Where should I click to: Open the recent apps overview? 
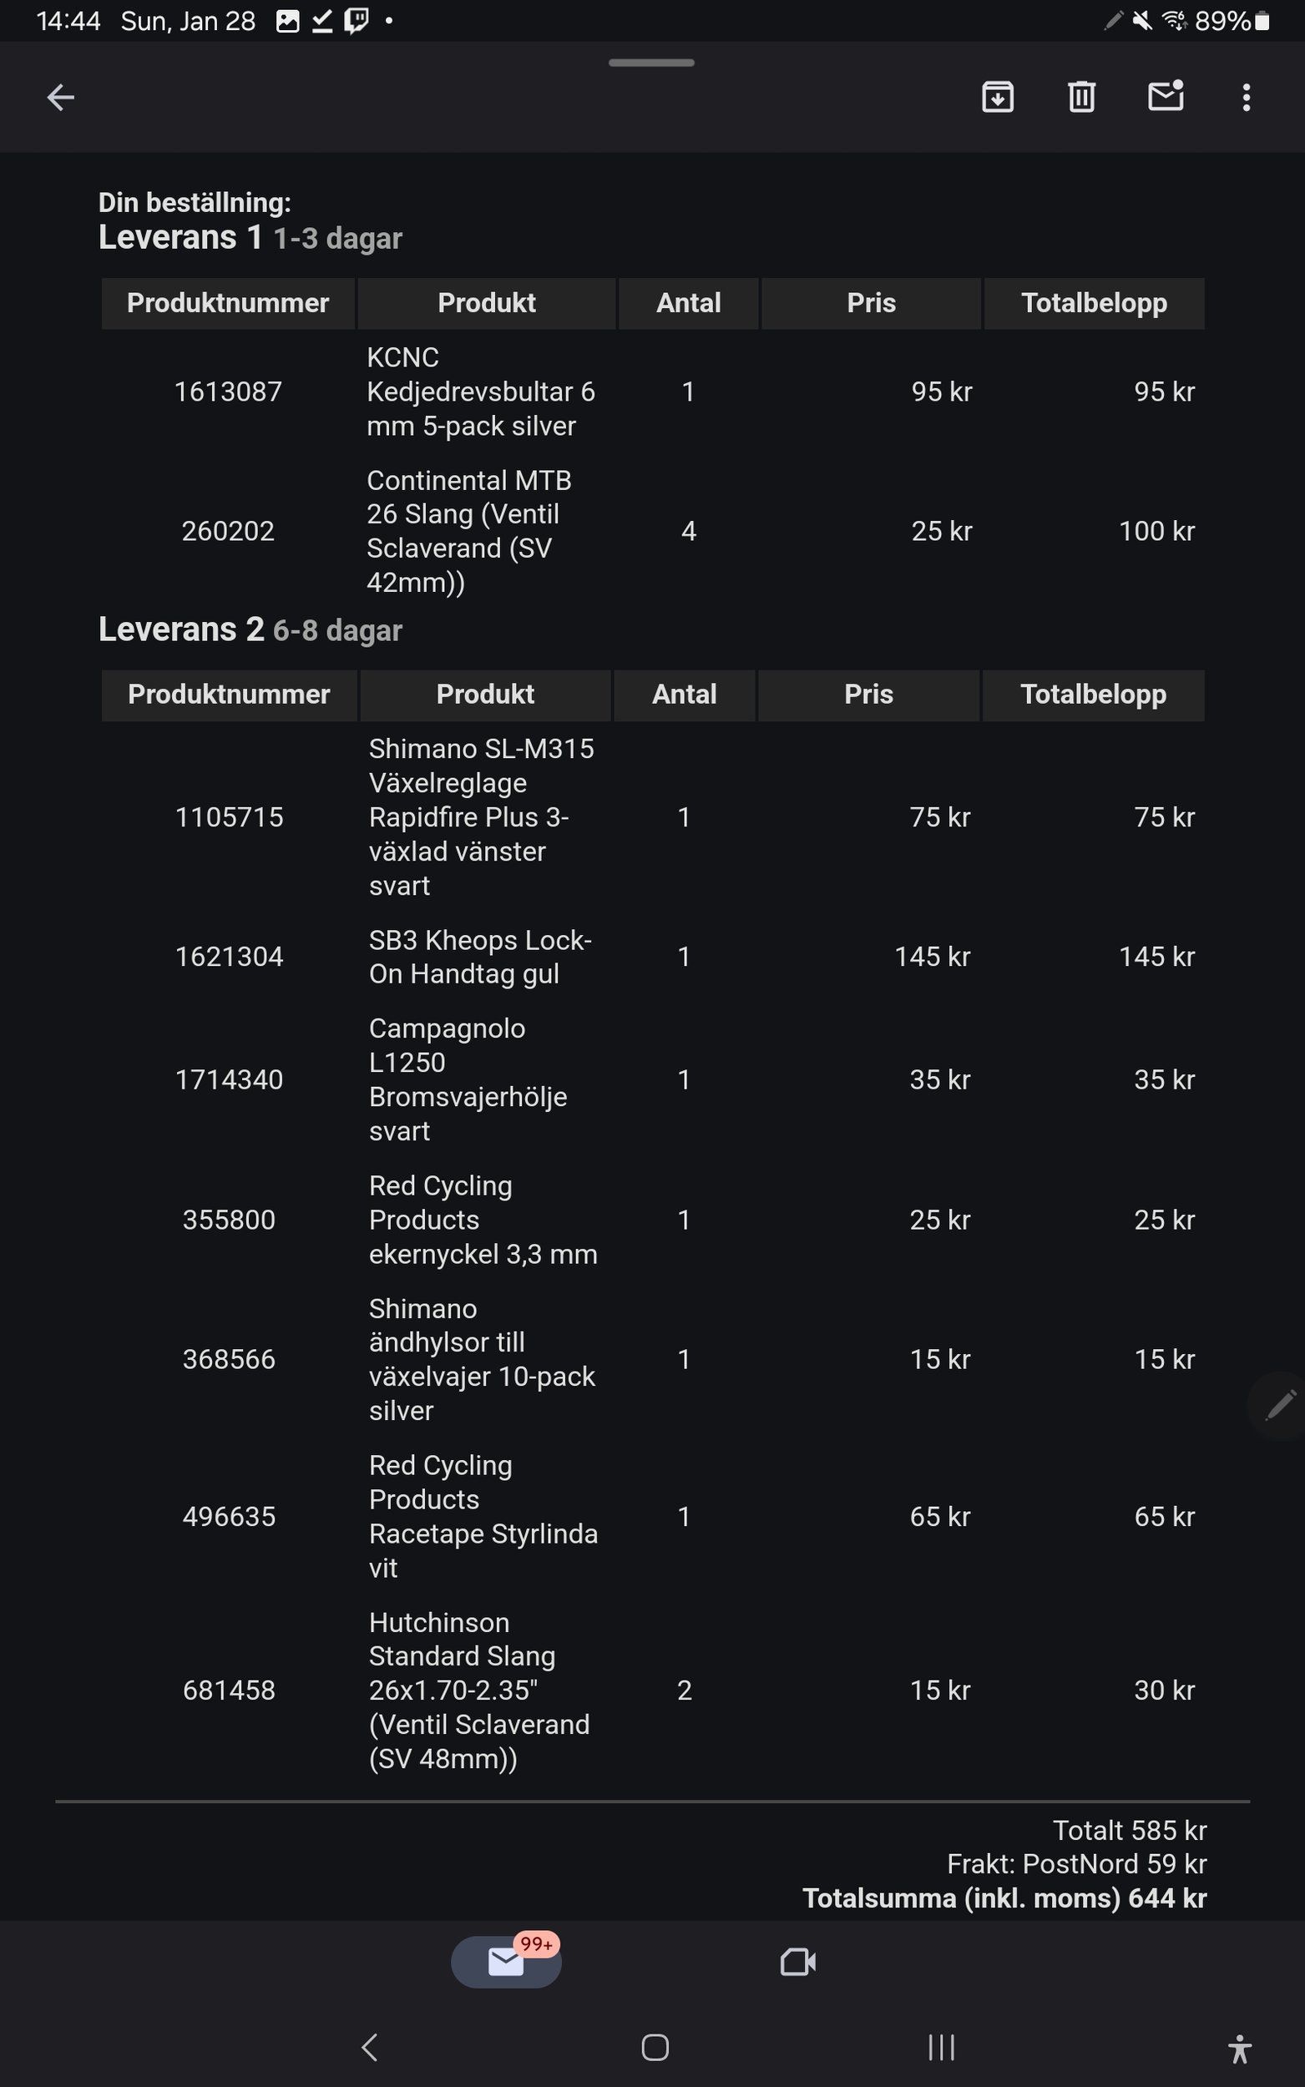[941, 2046]
